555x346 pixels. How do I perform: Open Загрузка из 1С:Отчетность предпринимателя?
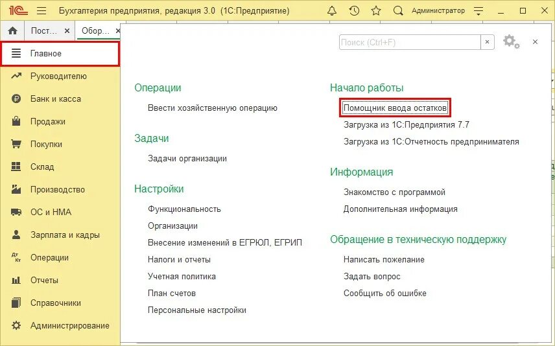tap(431, 141)
